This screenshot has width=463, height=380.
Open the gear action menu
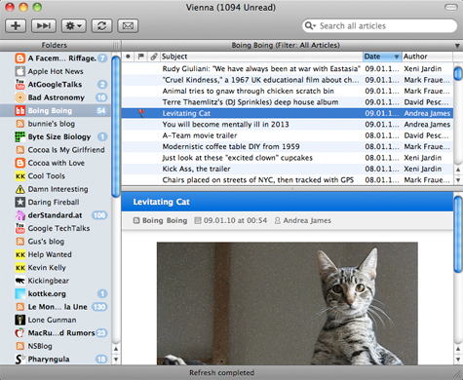point(74,25)
